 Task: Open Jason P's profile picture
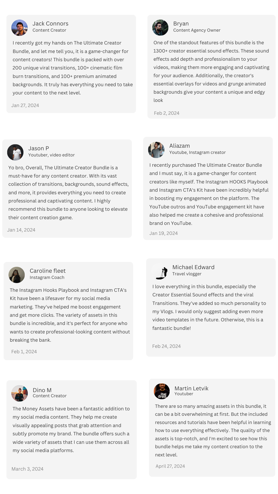pos(15,152)
